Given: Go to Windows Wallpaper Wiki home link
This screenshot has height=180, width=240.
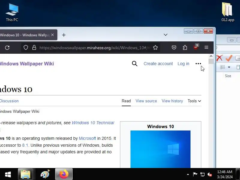Looking at the screenshot, I should click(x=27, y=64).
